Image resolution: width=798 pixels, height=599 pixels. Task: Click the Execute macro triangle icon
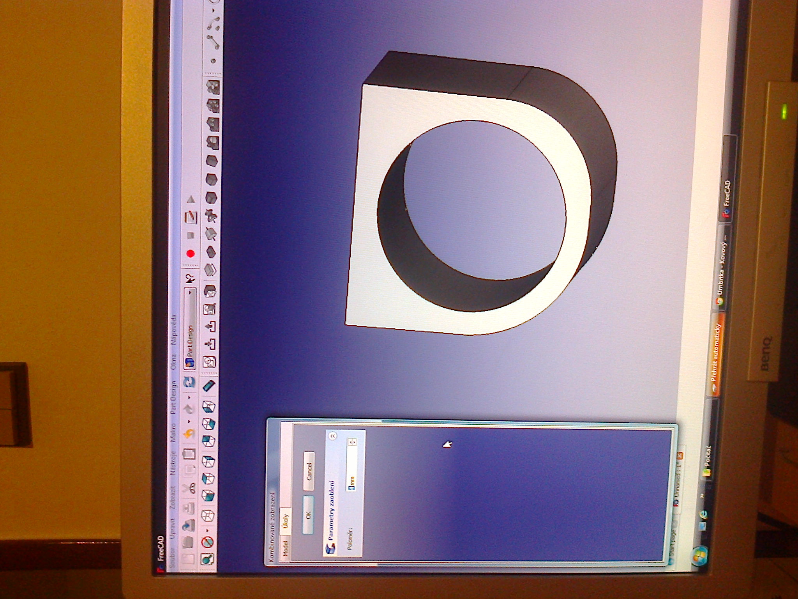coord(191,200)
